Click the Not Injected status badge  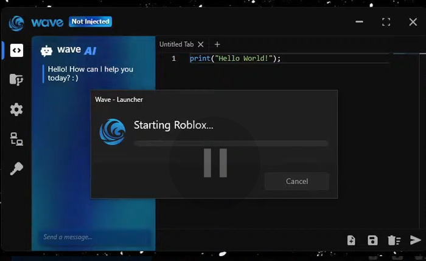90,22
